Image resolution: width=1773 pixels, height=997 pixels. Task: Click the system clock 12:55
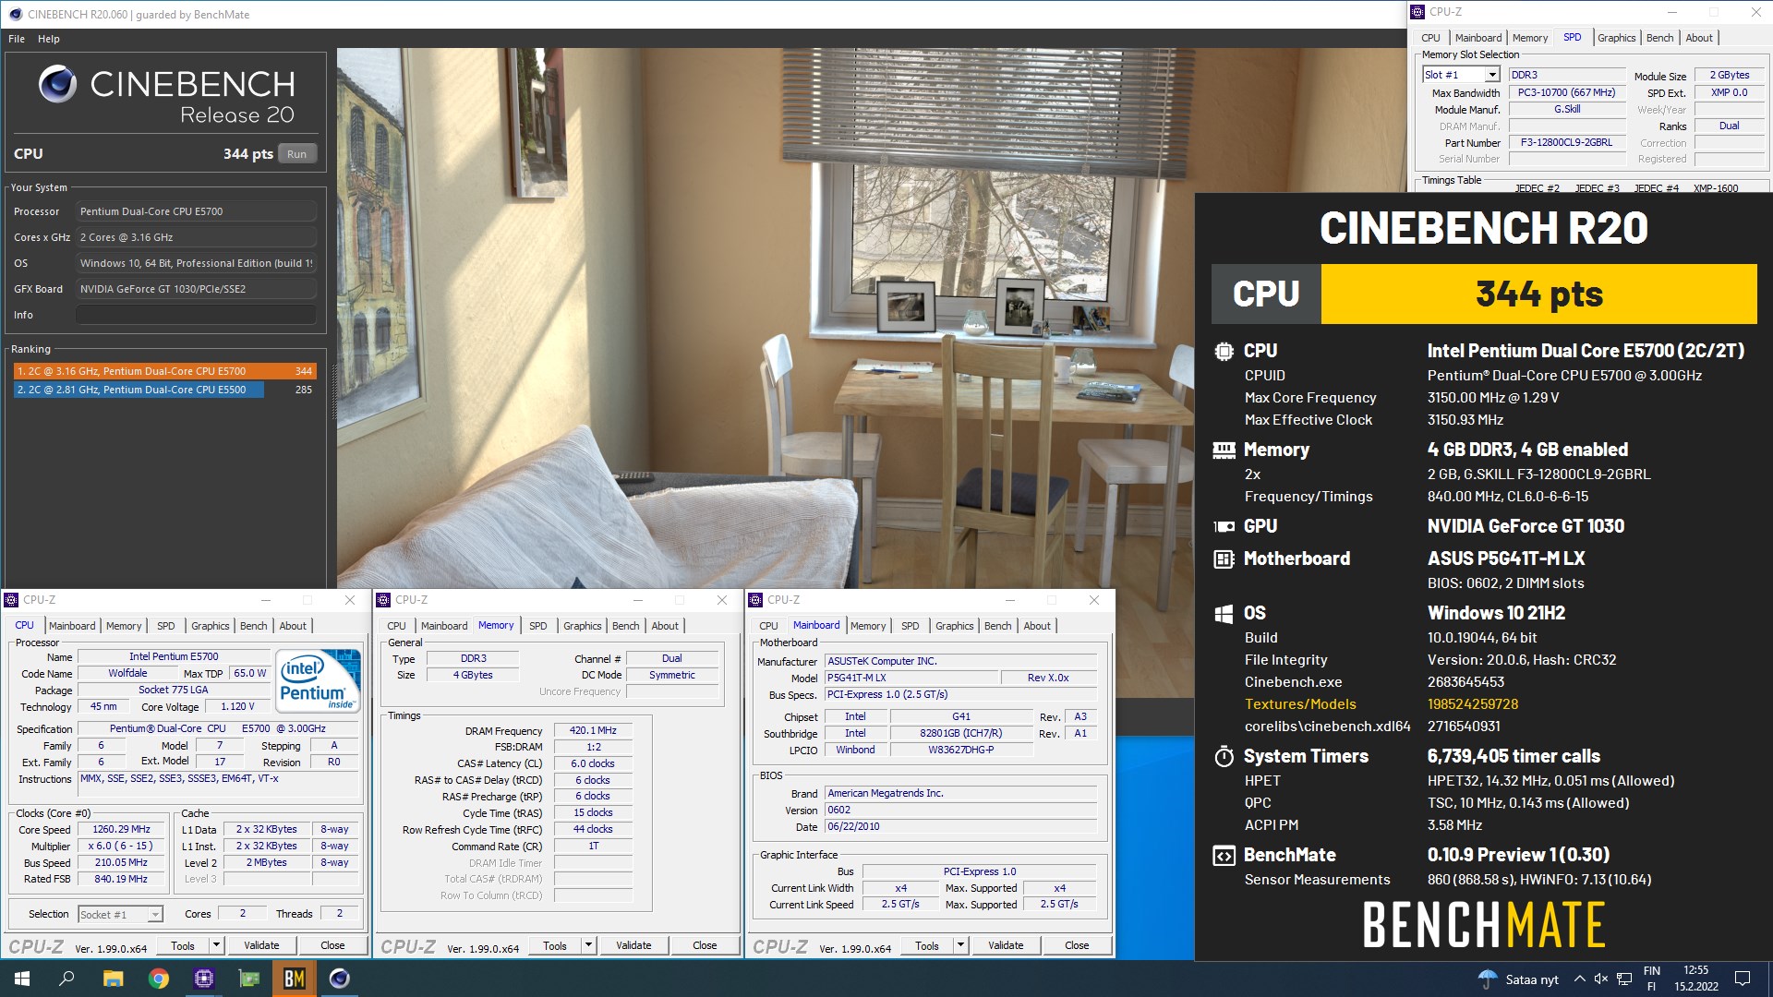1695,970
